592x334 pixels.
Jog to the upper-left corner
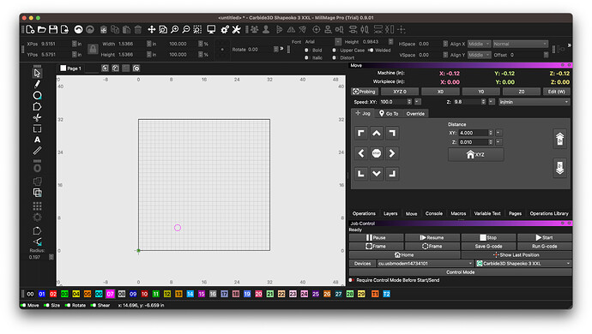coord(361,133)
